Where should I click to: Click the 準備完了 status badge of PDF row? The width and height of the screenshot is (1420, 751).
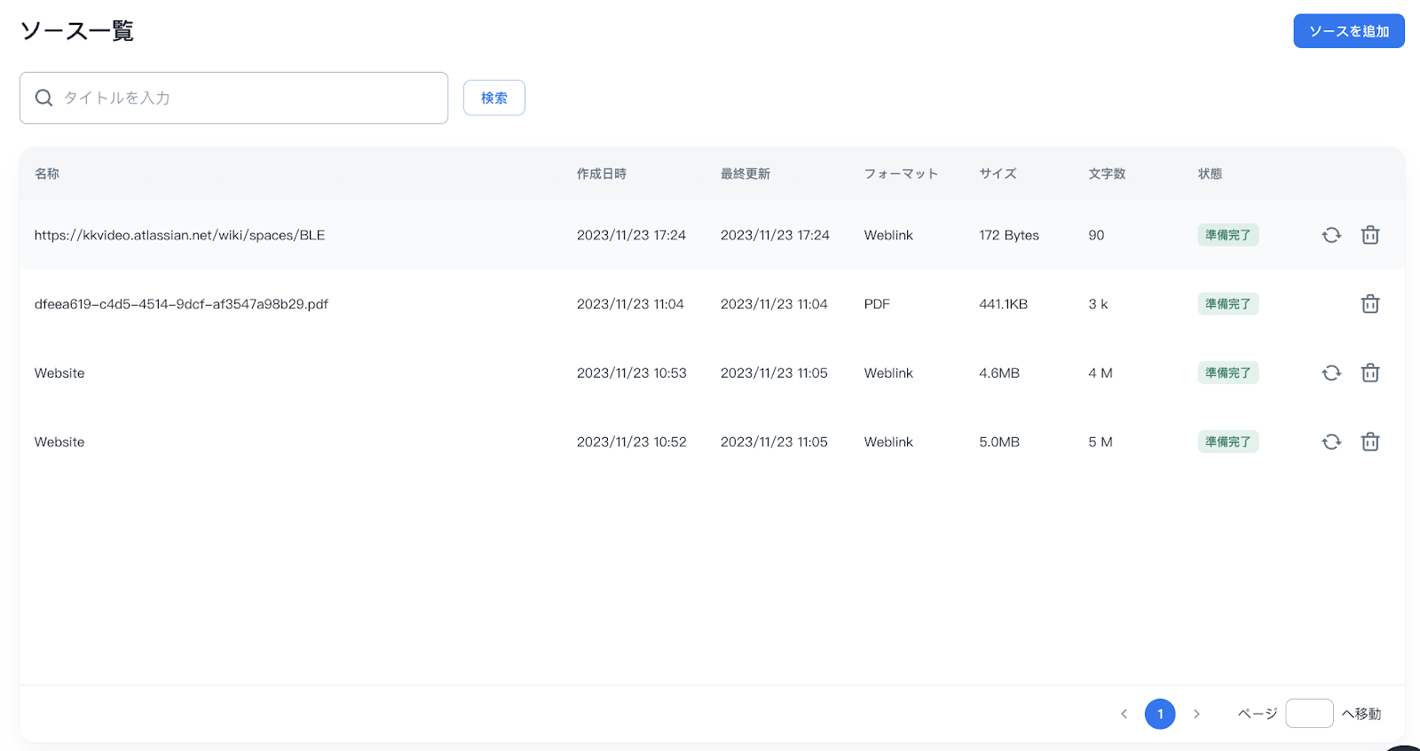[1227, 304]
